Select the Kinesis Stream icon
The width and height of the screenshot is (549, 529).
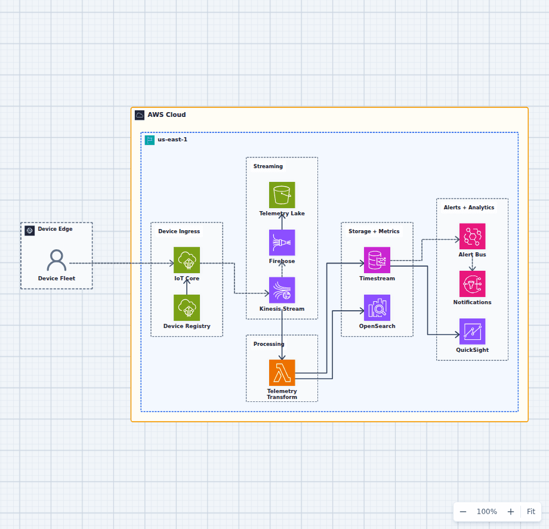point(282,290)
